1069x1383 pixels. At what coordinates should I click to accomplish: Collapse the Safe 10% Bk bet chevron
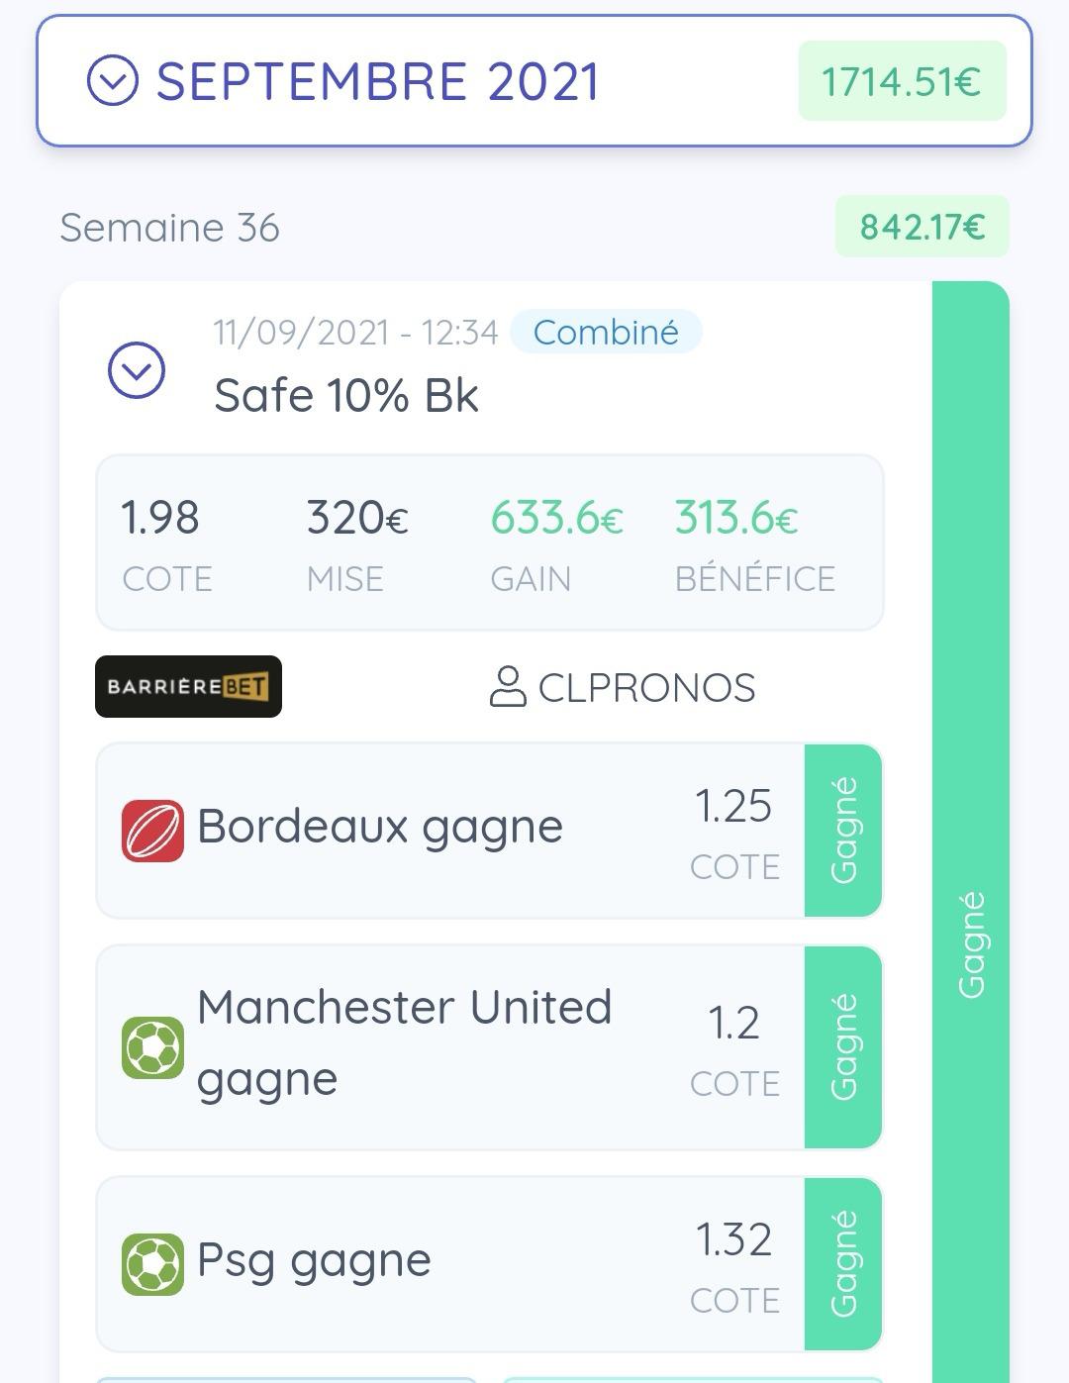click(137, 370)
